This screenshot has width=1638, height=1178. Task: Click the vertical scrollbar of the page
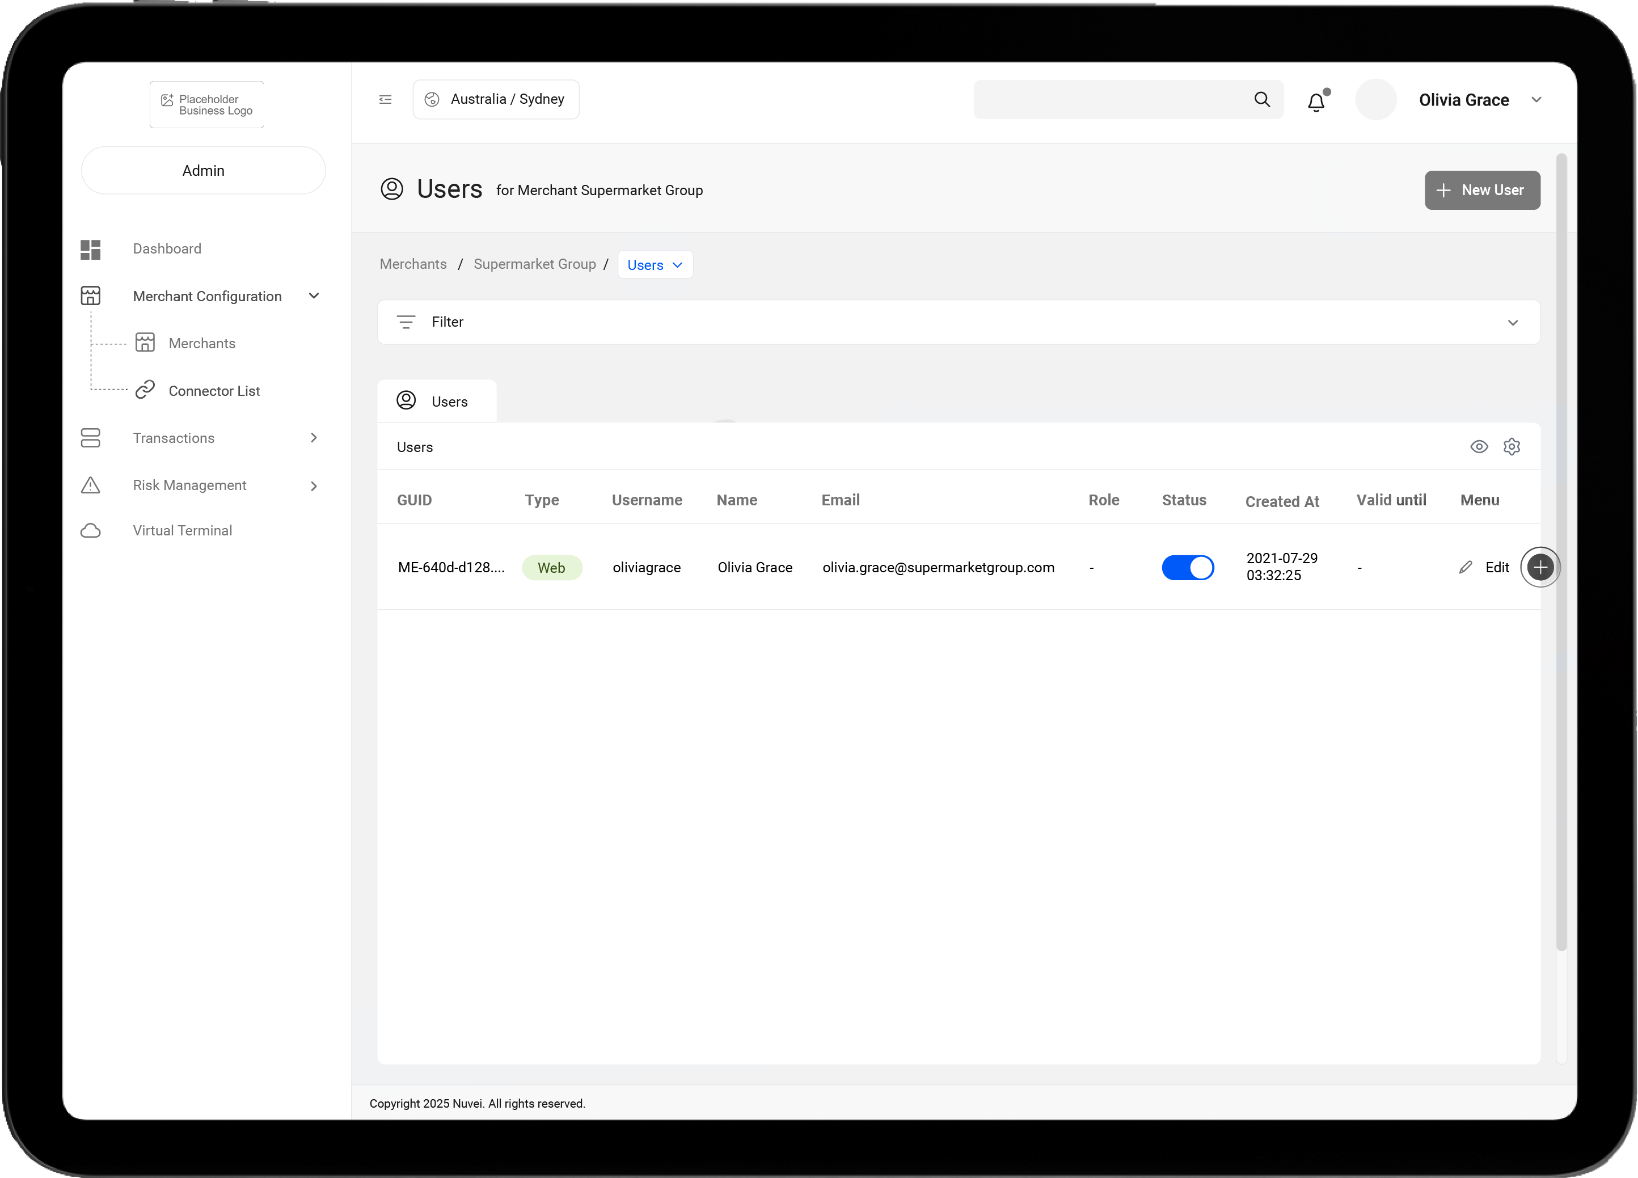click(1561, 552)
